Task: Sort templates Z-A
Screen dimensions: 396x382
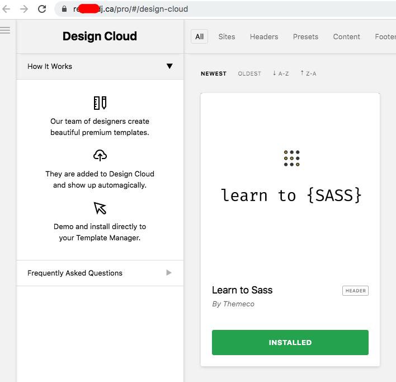Action: 308,73
